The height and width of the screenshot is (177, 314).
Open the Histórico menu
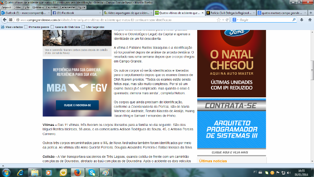(38, 7)
